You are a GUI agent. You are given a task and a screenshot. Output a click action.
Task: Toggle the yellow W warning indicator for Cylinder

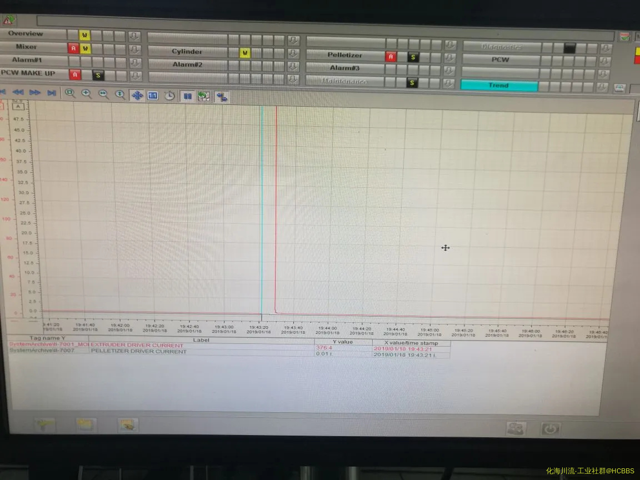tap(245, 53)
